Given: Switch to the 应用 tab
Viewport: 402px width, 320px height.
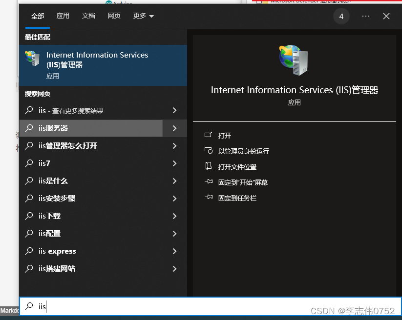Looking at the screenshot, I should 63,16.
